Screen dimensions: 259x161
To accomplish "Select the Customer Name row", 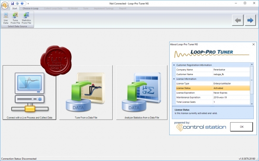I will coord(213,74).
